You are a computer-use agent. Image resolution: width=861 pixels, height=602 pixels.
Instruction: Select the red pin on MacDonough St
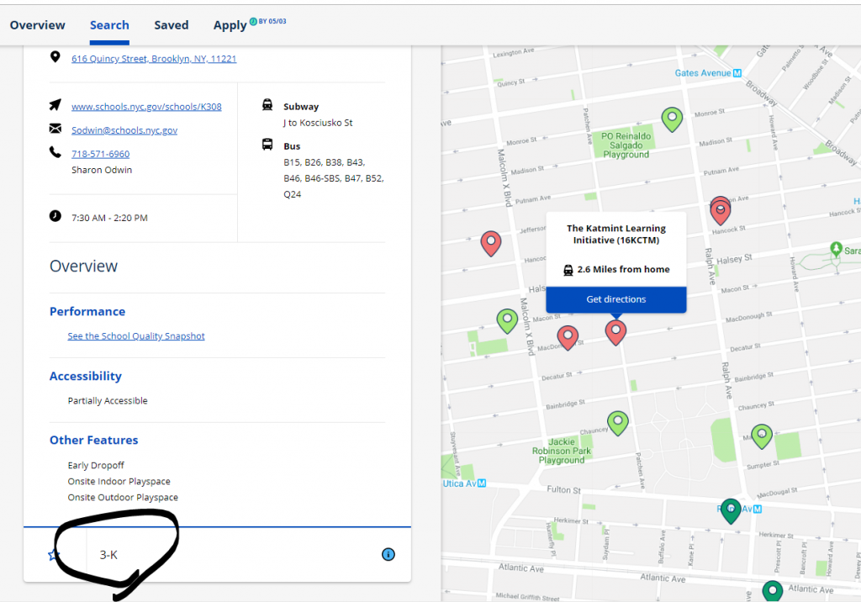point(568,337)
